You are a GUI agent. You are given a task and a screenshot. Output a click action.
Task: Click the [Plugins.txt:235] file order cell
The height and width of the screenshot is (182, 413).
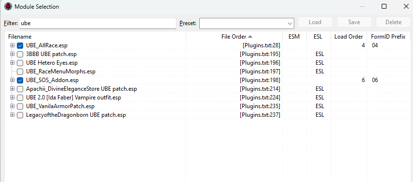tap(260, 106)
